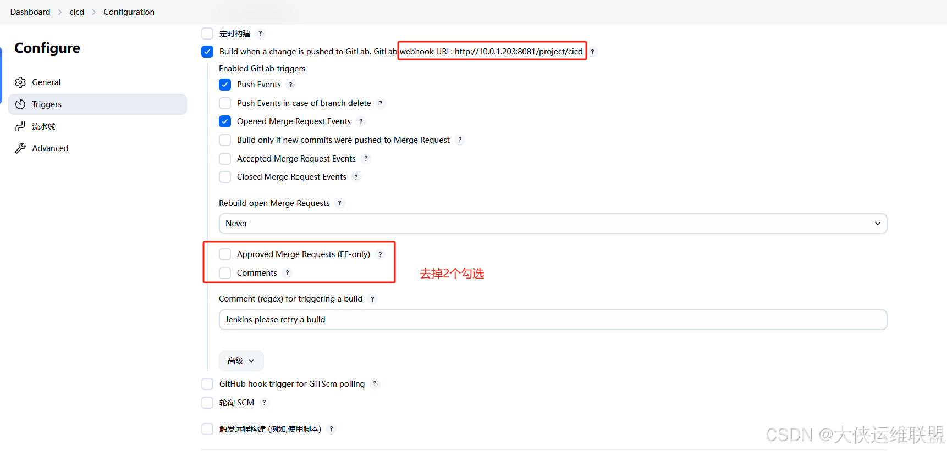Uncheck Build when a change is pushed to GitLab
Image resolution: width=947 pixels, height=451 pixels.
coord(207,52)
